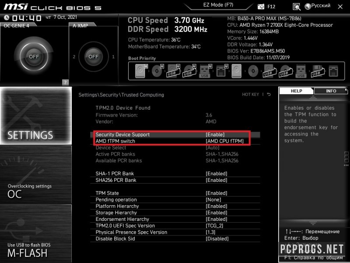The height and width of the screenshot is (263, 350).
Task: Switch to the INFO tab
Action: [x=331, y=91]
